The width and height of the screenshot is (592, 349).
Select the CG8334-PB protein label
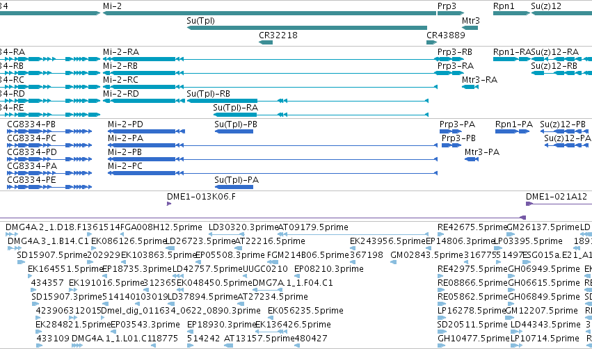[x=31, y=124]
